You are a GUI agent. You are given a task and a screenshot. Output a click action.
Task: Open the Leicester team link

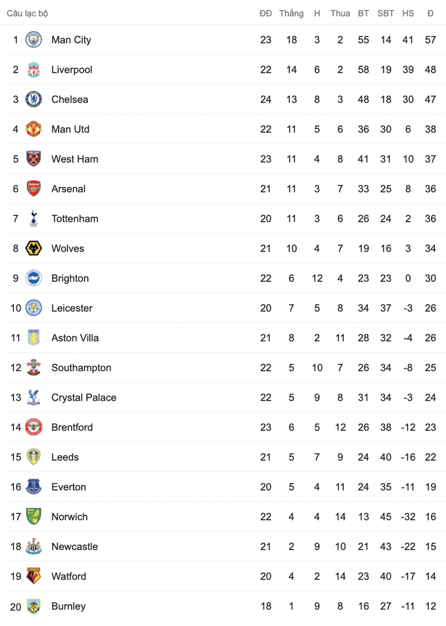point(72,308)
